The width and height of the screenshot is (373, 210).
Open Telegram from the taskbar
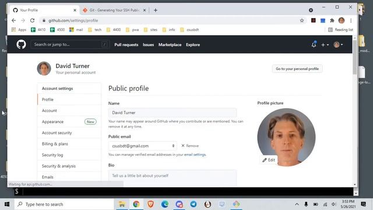tap(193, 204)
